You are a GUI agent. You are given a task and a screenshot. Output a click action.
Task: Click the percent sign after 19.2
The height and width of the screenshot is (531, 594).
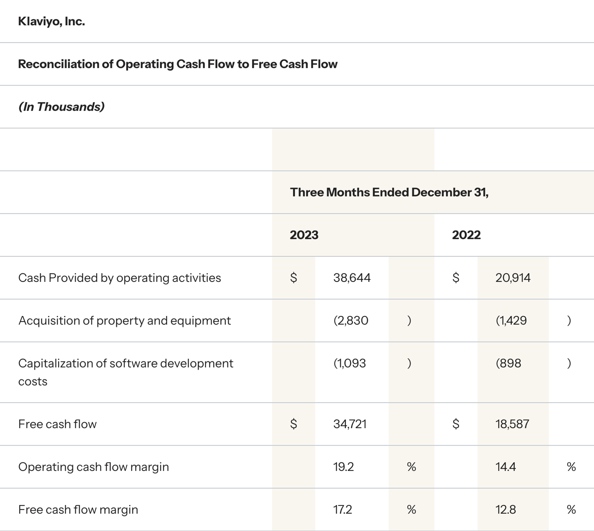411,467
